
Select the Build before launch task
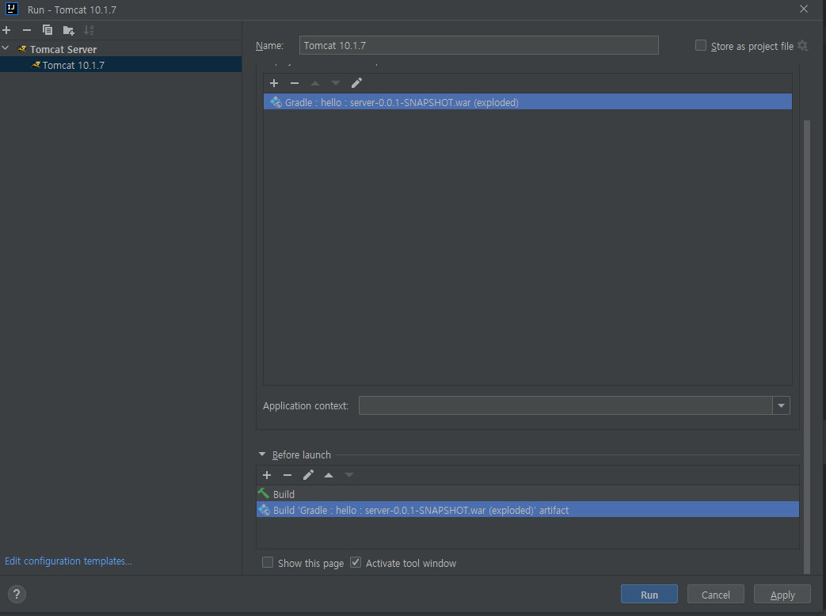[x=527, y=494]
